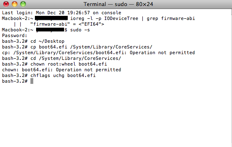
Task: Place cursor at the active bash prompt
Action: pyautogui.click(x=32, y=81)
